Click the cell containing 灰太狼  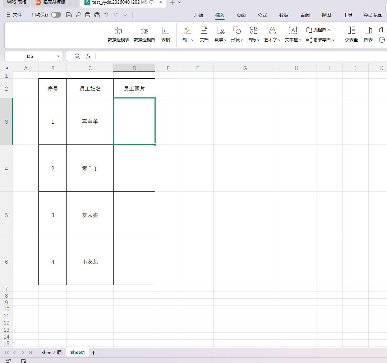[90, 215]
